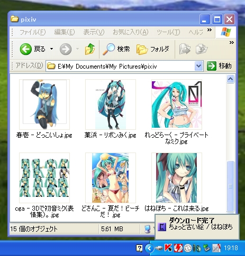
Task: Expand hidden menu bar items chevron
Action: (210, 30)
